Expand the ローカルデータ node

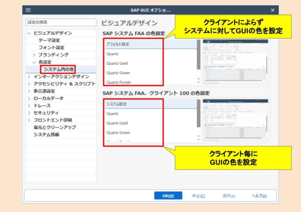[29, 99]
